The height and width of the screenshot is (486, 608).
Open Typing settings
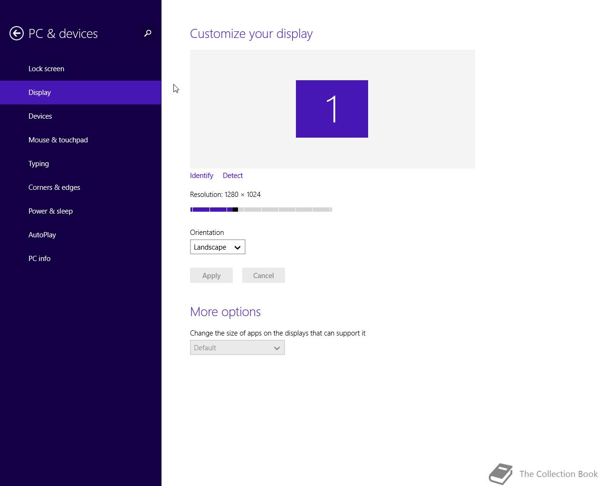pyautogui.click(x=81, y=164)
